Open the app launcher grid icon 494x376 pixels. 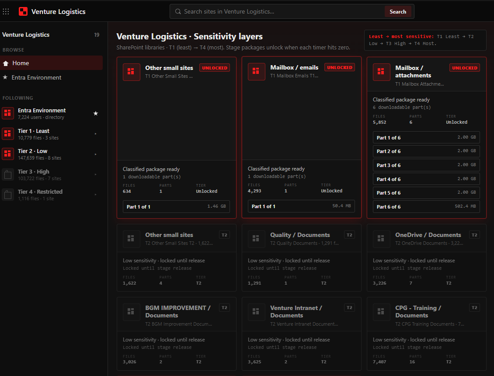point(6,12)
